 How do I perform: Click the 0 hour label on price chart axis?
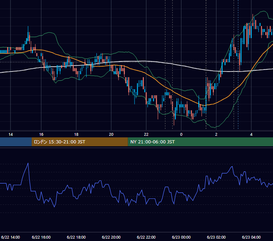pos(181,135)
